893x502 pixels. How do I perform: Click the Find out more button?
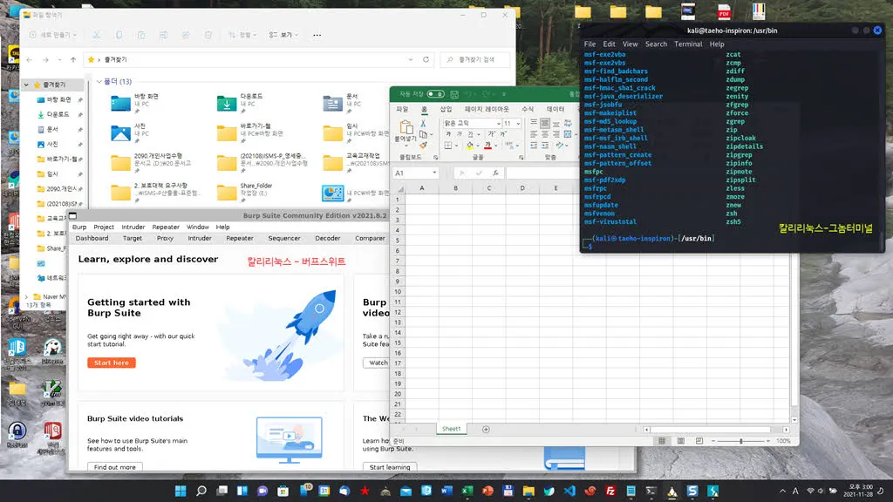115,467
